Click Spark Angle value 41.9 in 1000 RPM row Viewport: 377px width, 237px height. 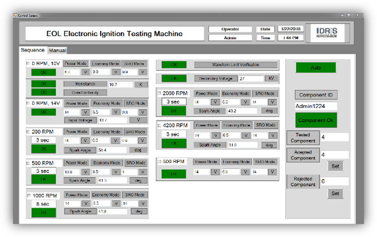coord(112,211)
